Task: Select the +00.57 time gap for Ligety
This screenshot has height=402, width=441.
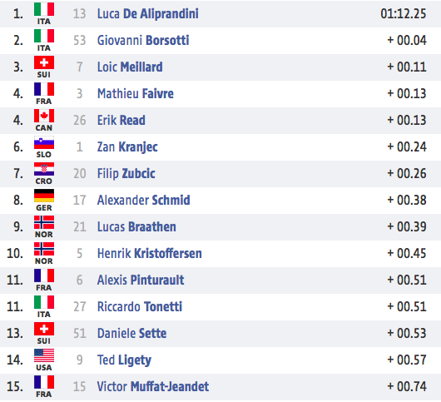Action: point(407,360)
